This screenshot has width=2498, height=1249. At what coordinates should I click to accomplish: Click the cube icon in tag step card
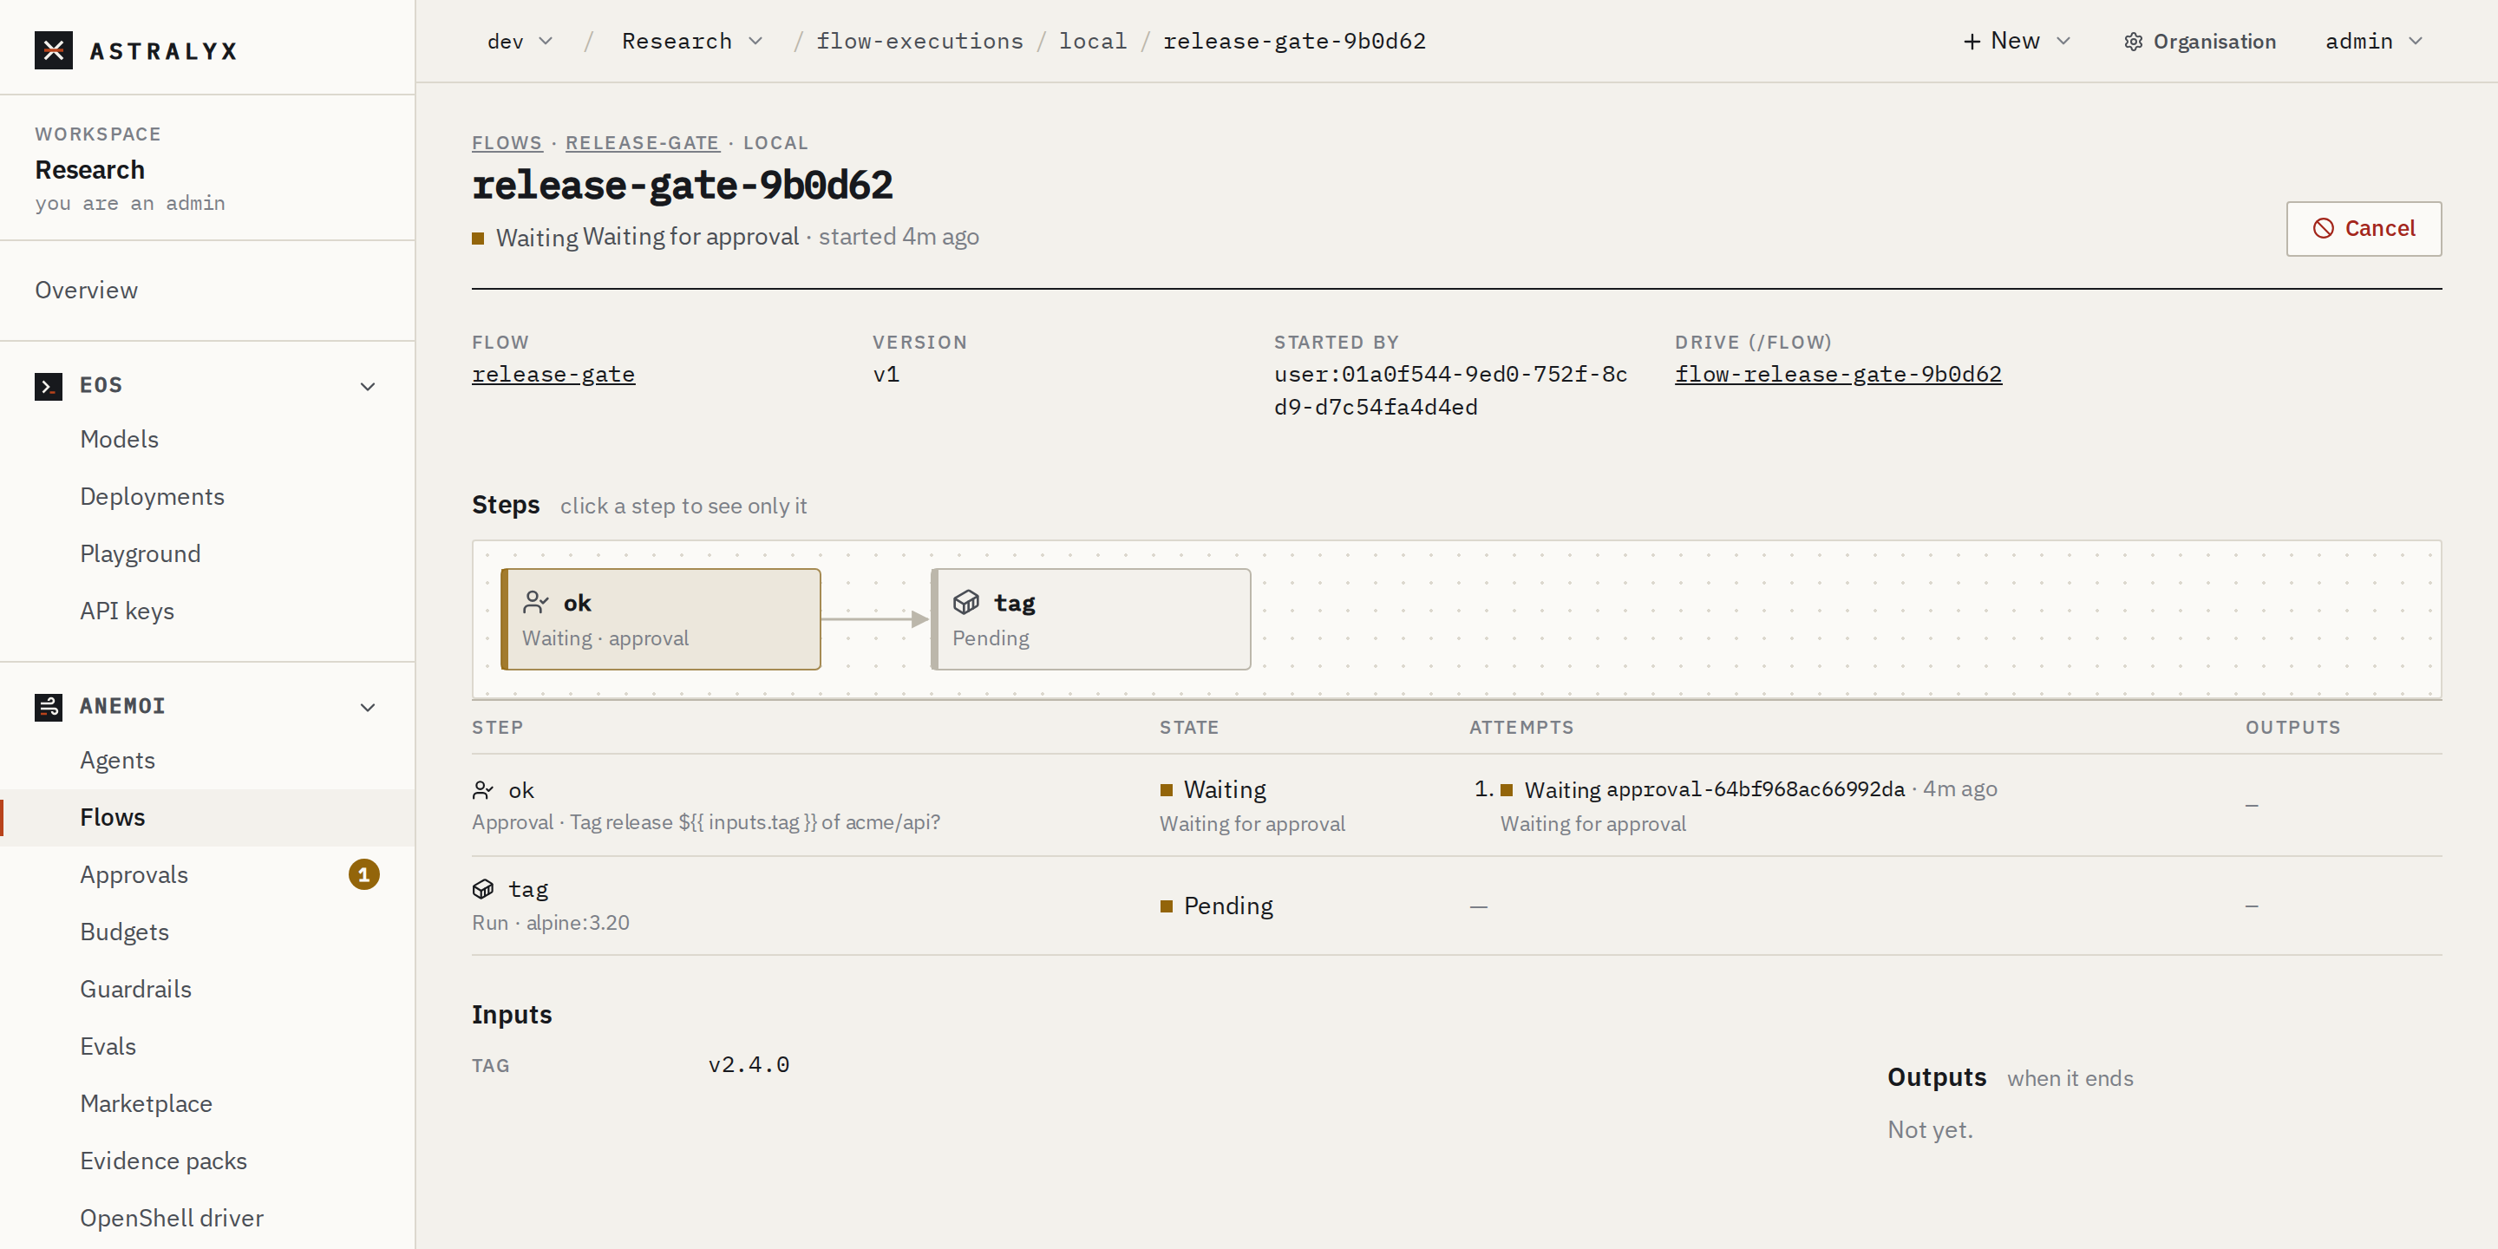966,602
